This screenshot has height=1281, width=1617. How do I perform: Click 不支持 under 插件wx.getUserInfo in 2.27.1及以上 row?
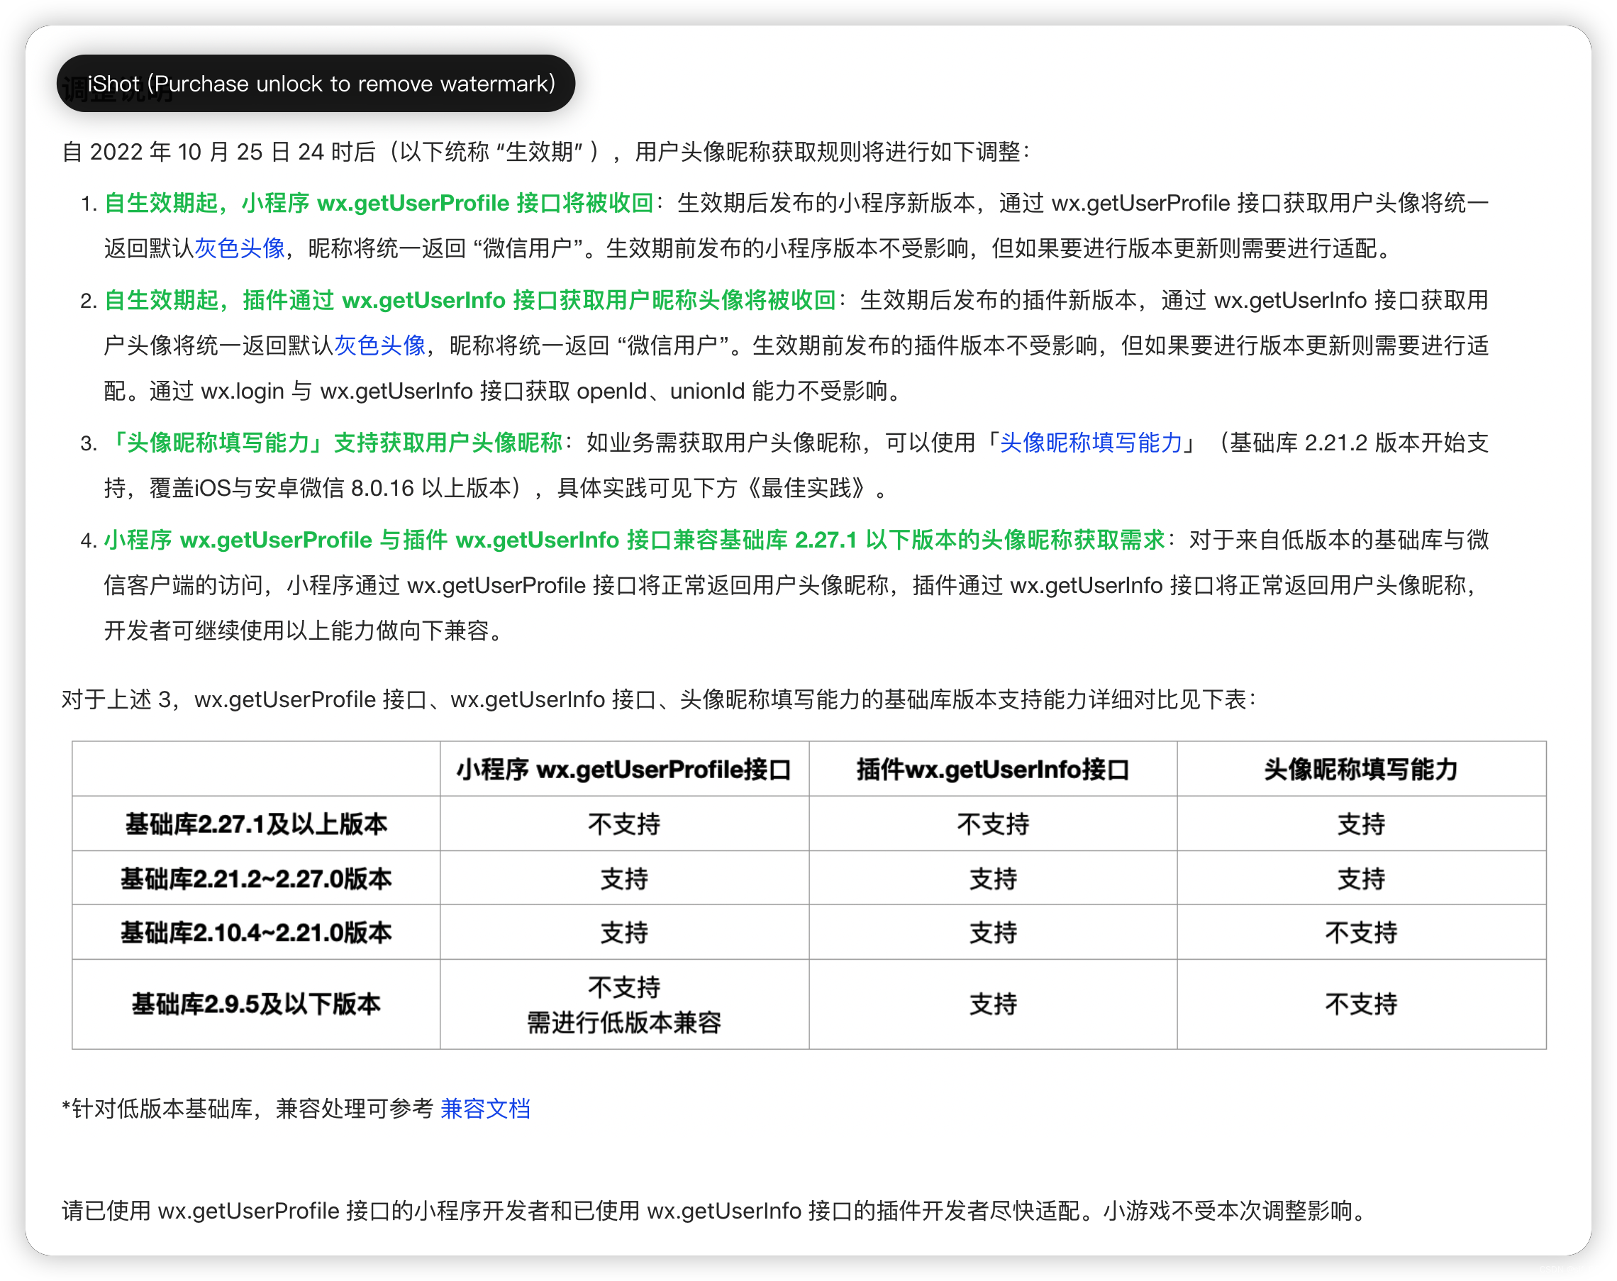tap(993, 824)
